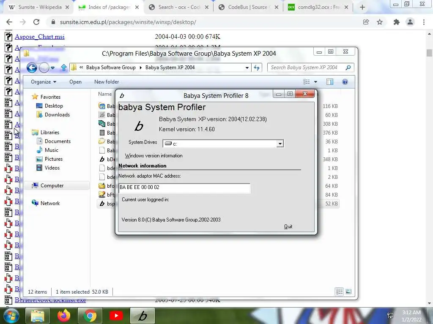Click the Back arrow in the Explorer window
Screen dimensions: 433x324
tap(32, 67)
